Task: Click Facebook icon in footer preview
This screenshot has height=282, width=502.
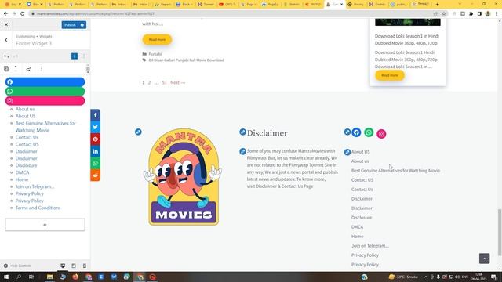Action: (356, 132)
